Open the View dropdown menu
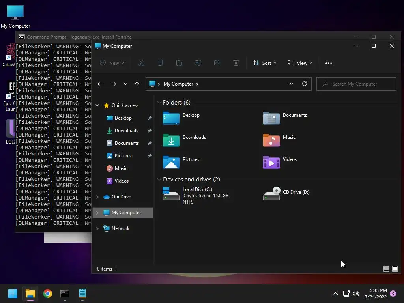404x303 pixels. click(x=300, y=63)
